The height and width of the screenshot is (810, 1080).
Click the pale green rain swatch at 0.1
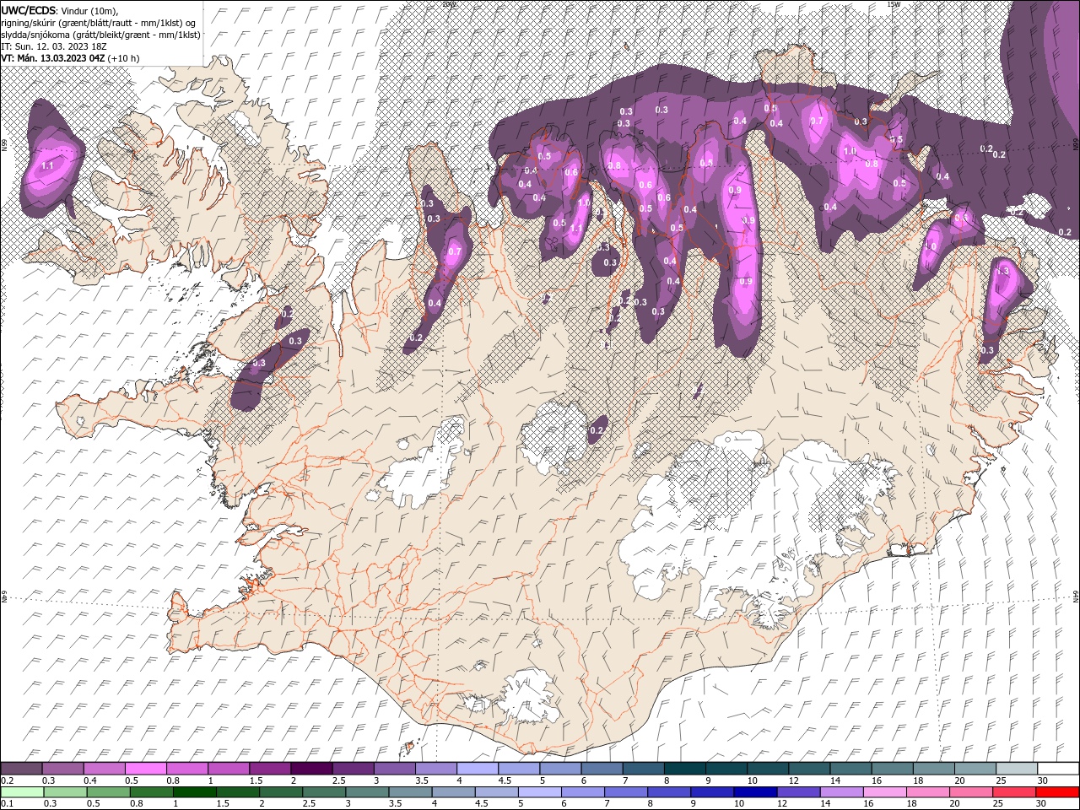coord(22,792)
